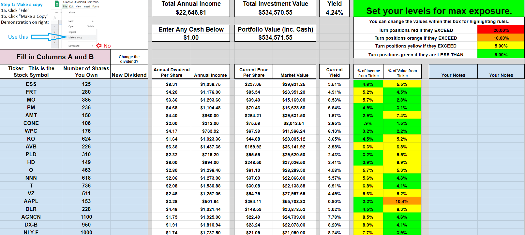Select the FRT ticker cell

tap(31, 92)
